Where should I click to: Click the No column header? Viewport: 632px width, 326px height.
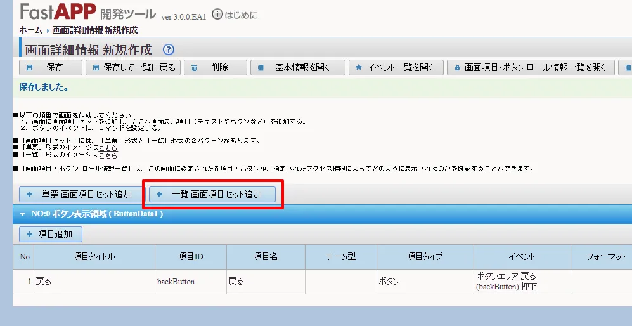click(24, 257)
